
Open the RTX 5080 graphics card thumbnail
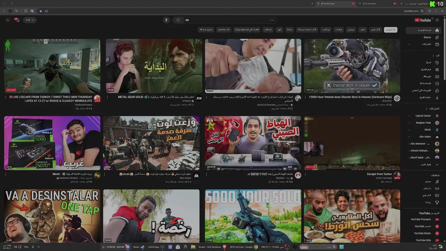[x=52, y=143]
